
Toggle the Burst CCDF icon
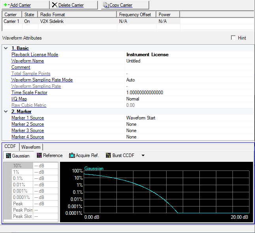tap(109, 155)
